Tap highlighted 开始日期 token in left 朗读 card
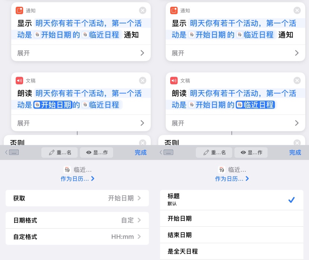The image size is (309, 260). coord(52,105)
